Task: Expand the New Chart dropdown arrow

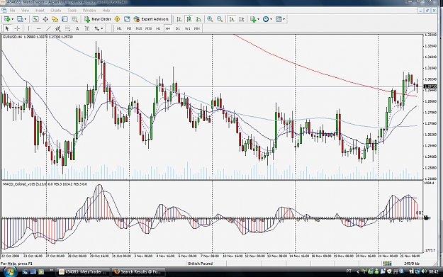Action: coord(13,19)
